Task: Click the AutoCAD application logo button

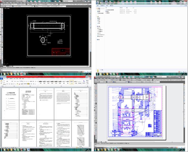Action: tap(1, 2)
